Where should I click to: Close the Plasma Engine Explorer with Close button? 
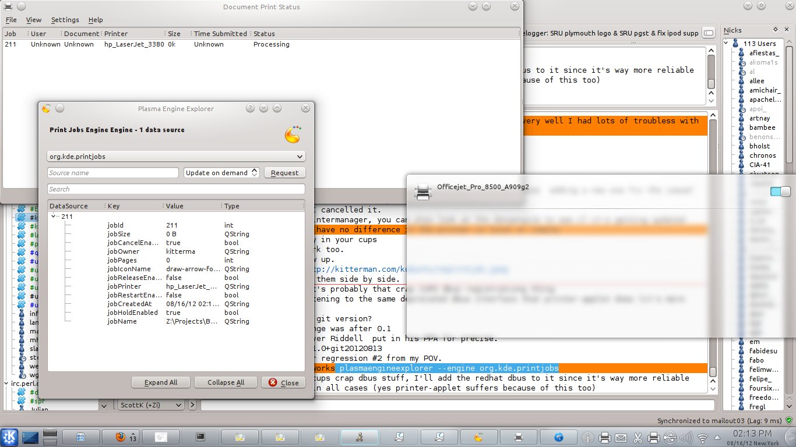coord(284,382)
